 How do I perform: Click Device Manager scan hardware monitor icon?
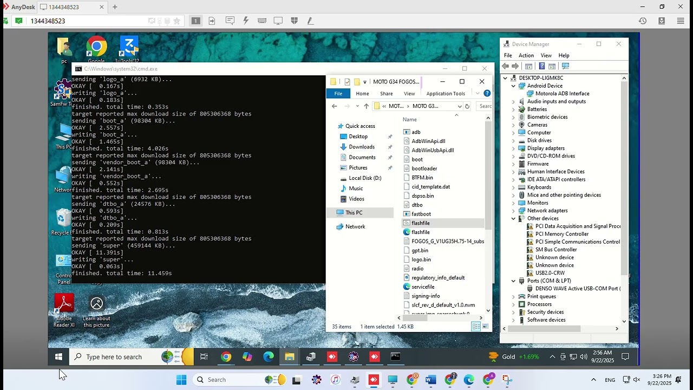point(565,66)
